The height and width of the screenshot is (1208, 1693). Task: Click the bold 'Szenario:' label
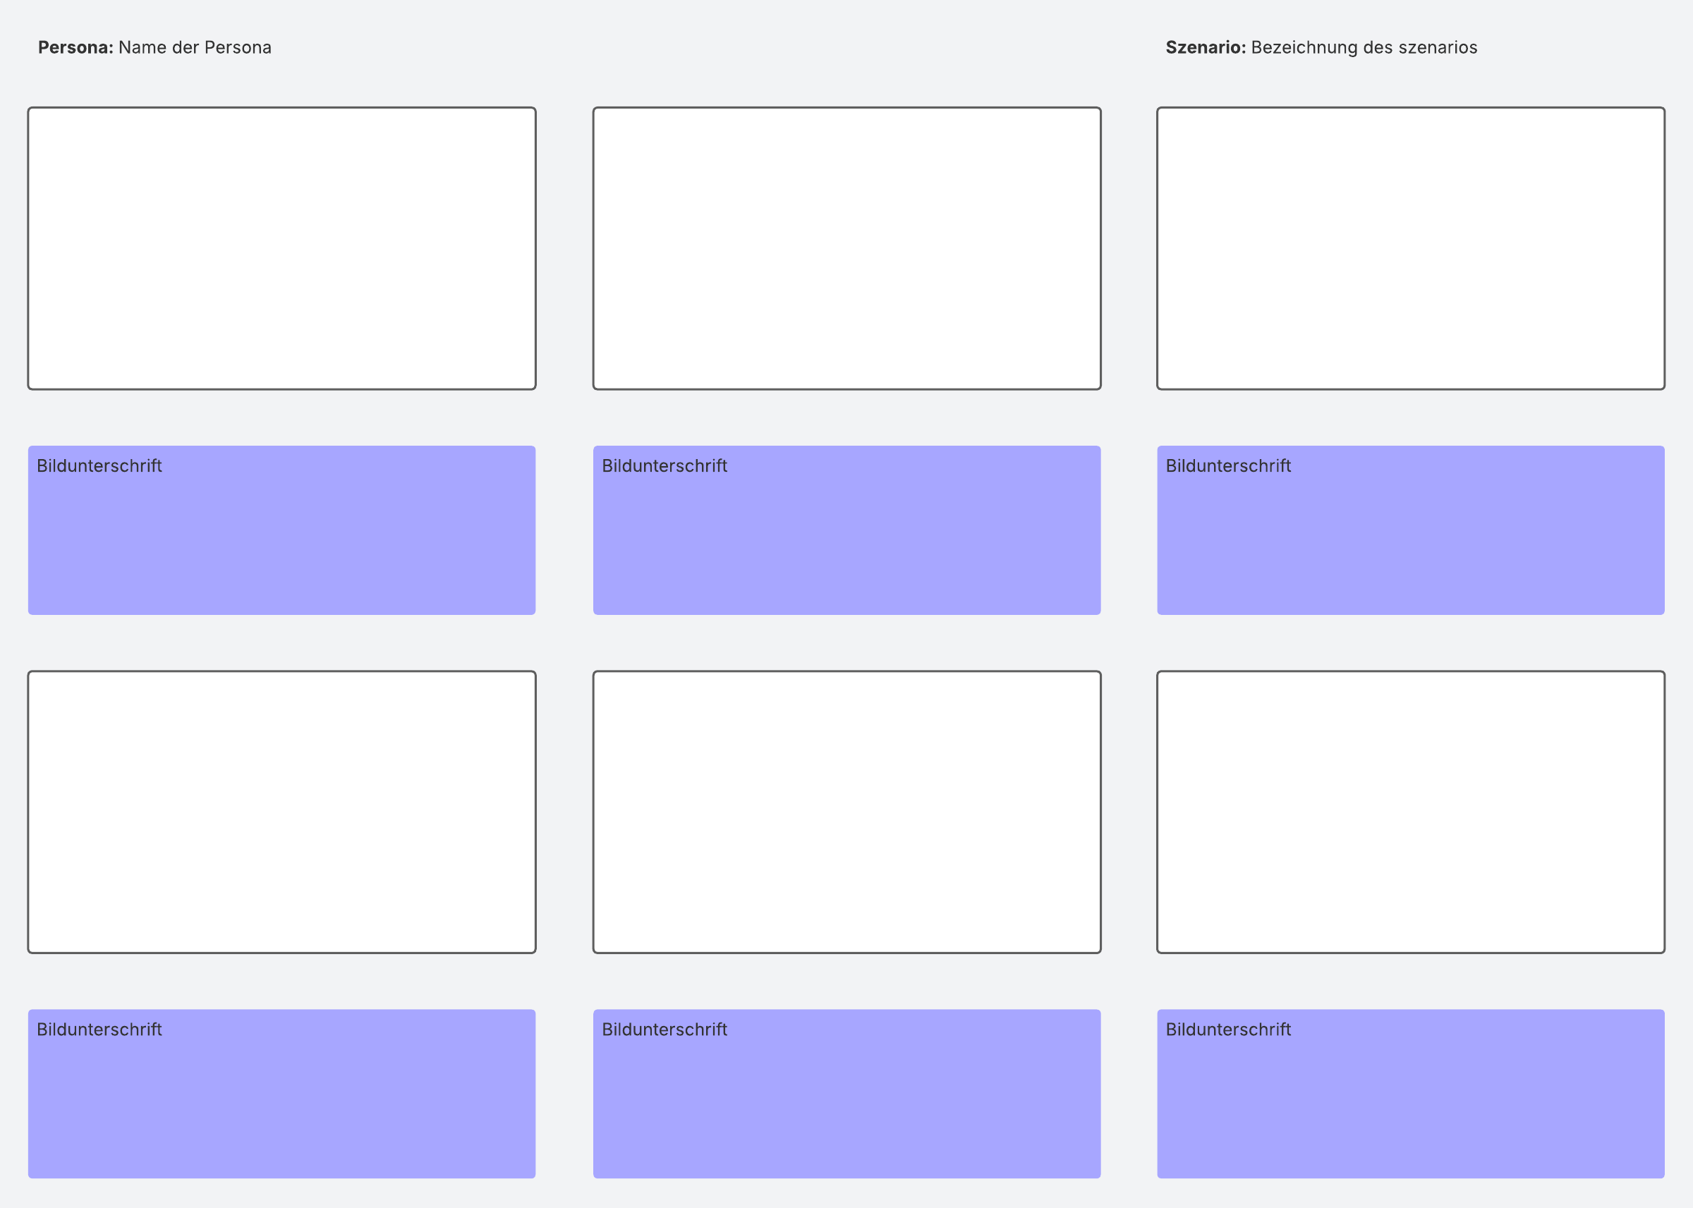click(1205, 48)
